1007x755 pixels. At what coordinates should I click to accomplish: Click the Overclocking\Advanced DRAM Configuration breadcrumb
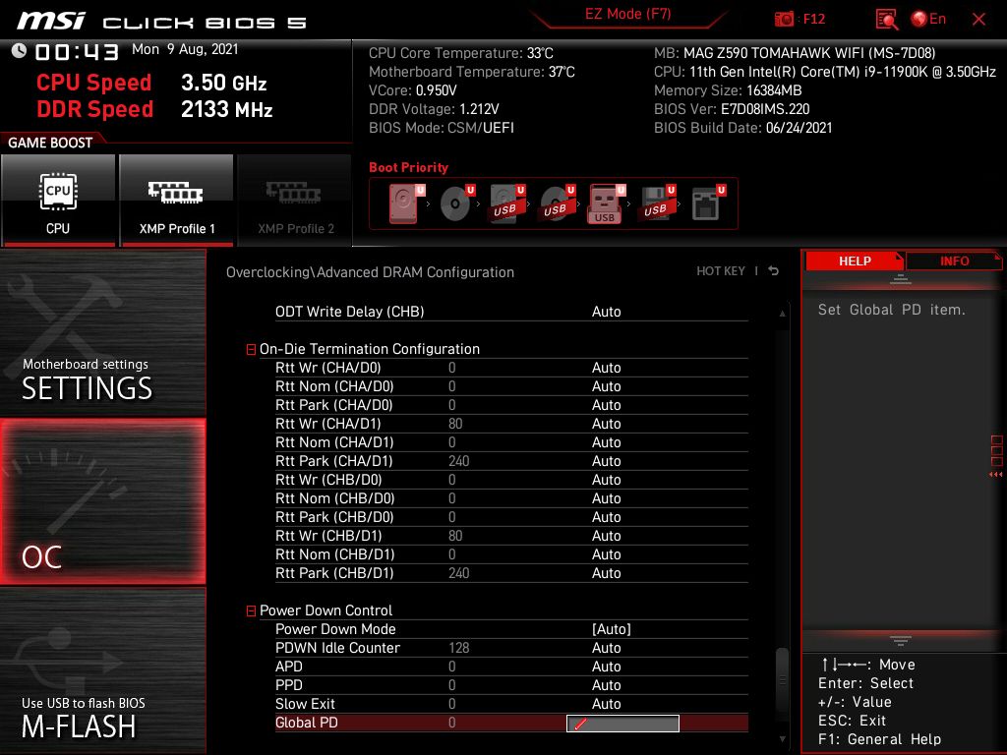[370, 272]
